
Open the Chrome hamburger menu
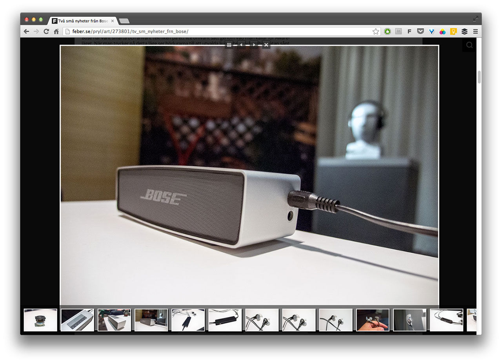(475, 31)
